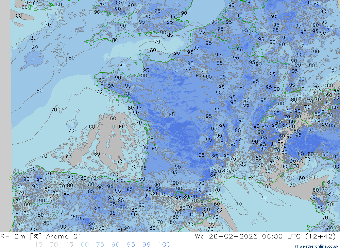Viewport: 340px width, 249px height.
Task: Select the 90 value in the bottom legend
Action: pos(116,245)
